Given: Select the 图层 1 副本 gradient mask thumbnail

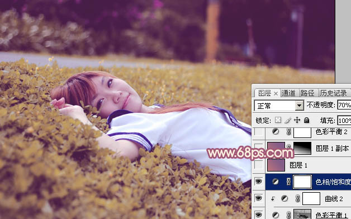Looking at the screenshot, I should click(x=302, y=148).
